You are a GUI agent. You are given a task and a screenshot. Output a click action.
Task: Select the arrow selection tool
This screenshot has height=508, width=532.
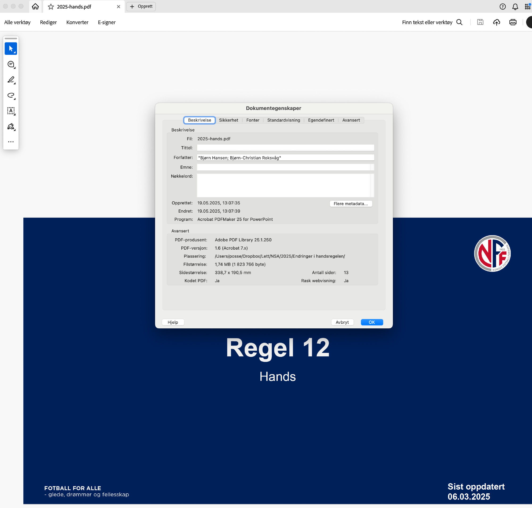click(x=11, y=49)
